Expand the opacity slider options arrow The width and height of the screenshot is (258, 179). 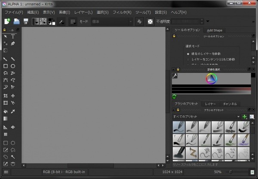coord(208,21)
